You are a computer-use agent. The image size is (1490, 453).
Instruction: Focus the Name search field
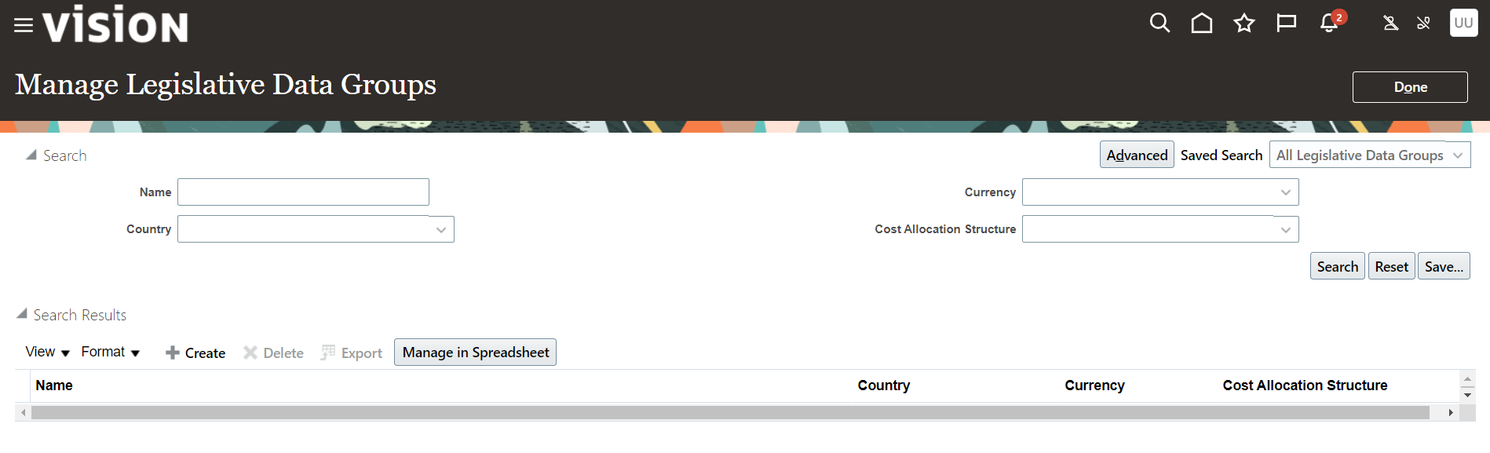[303, 192]
